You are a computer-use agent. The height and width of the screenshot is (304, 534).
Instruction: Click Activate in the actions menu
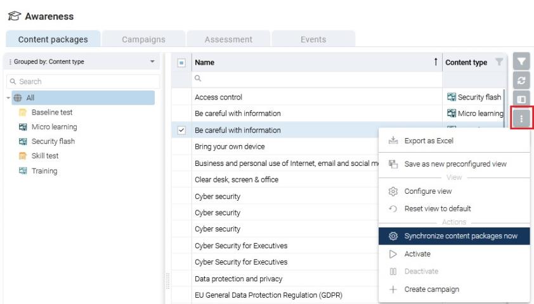(x=417, y=254)
